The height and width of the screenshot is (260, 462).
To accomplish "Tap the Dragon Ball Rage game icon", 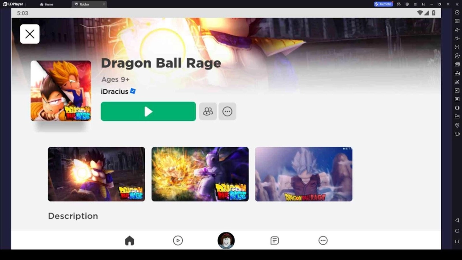I will (x=61, y=91).
